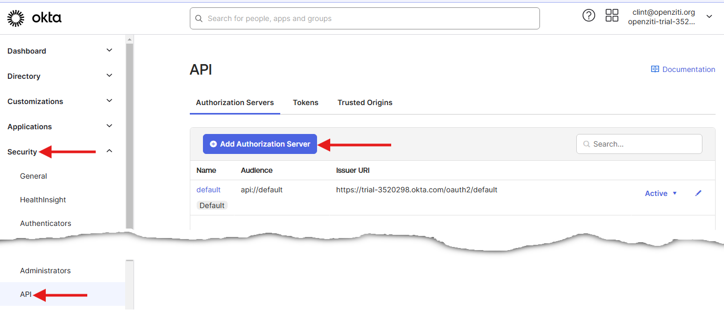Click the search icon in the top search bar
The width and height of the screenshot is (724, 310).
tap(199, 18)
